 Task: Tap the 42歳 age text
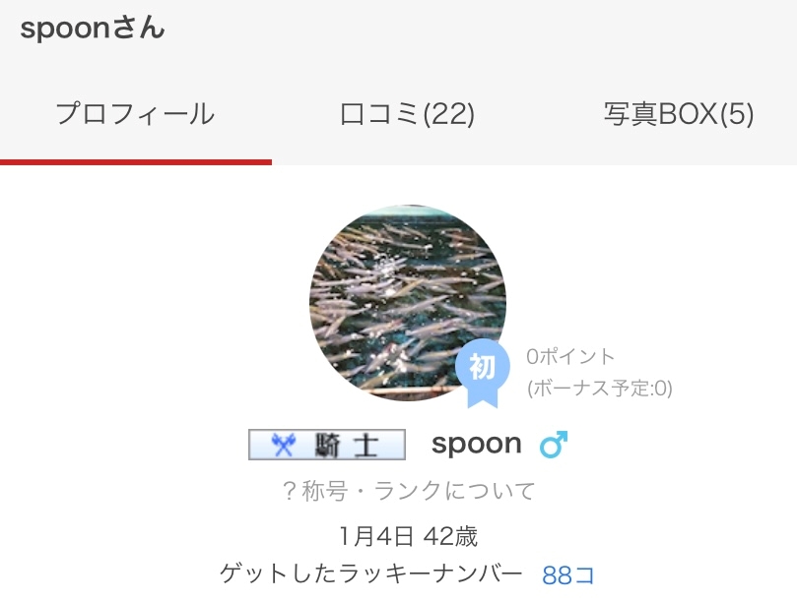[x=450, y=536]
